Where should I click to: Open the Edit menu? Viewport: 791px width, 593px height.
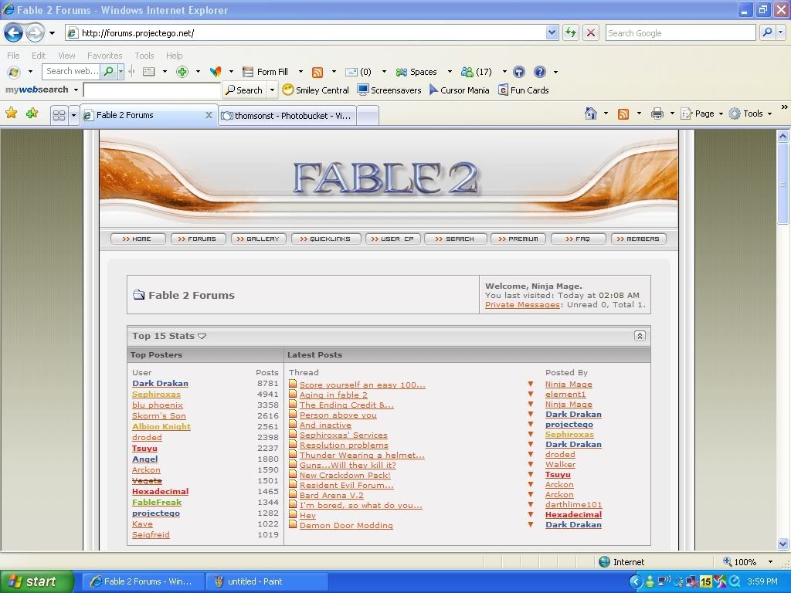tap(39, 56)
